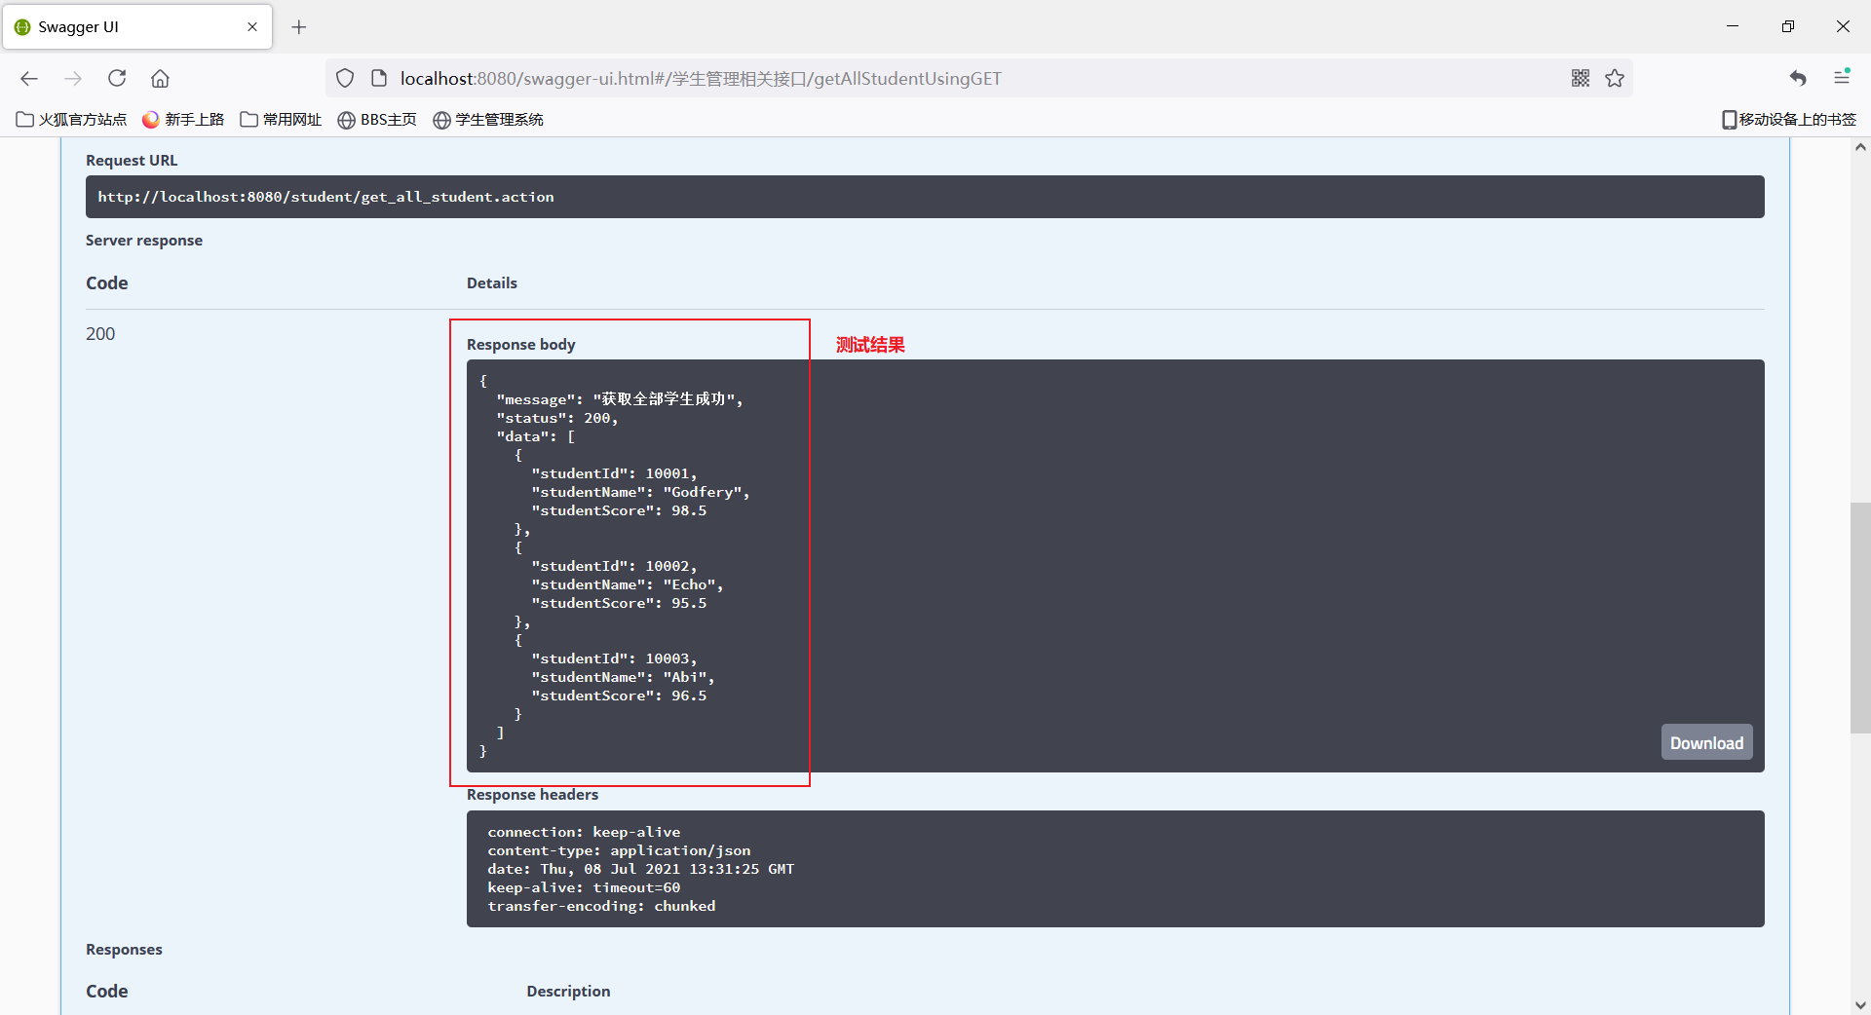
Task: Click the vertical scrollbar thumb
Action: 1860,618
